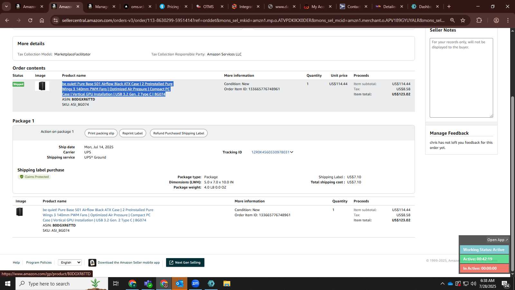Image resolution: width=515 pixels, height=290 pixels.
Task: Click Working Status: Active indicator
Action: [x=484, y=250]
